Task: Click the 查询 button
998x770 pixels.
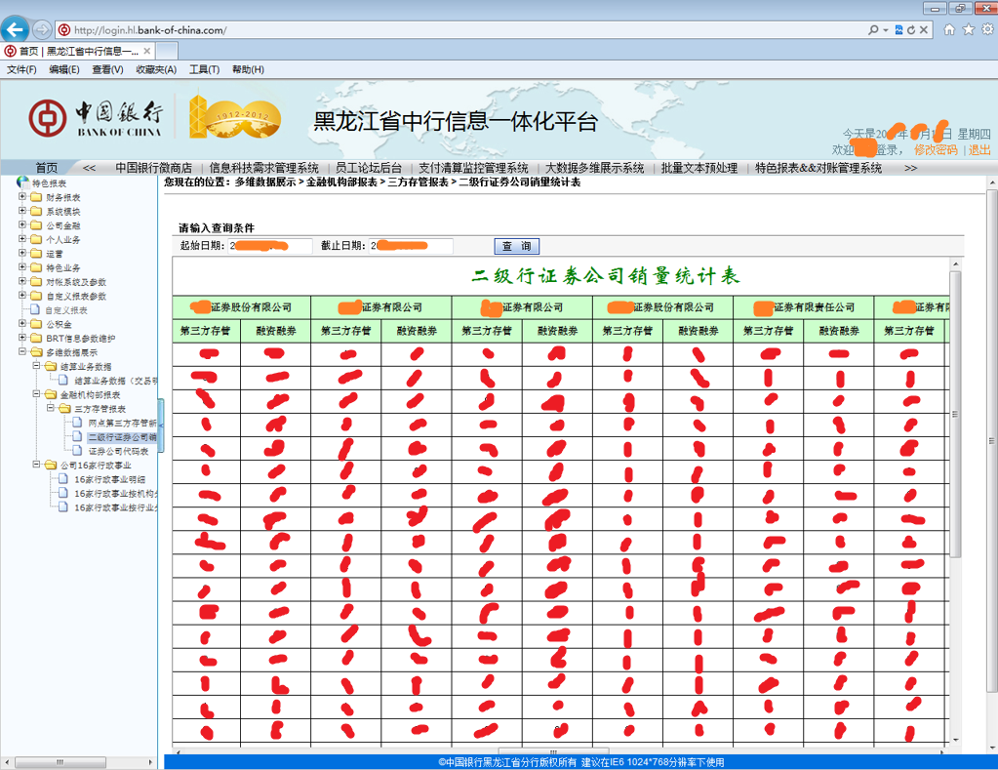Action: [517, 247]
